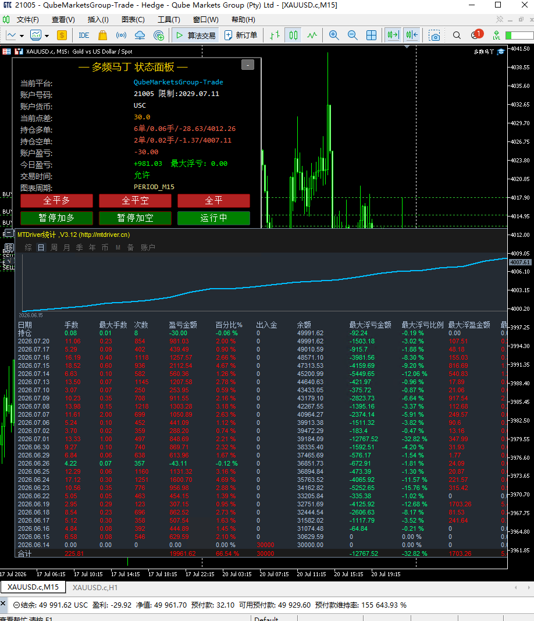
Task: Click the 全平多 close-longs button
Action: coord(56,200)
